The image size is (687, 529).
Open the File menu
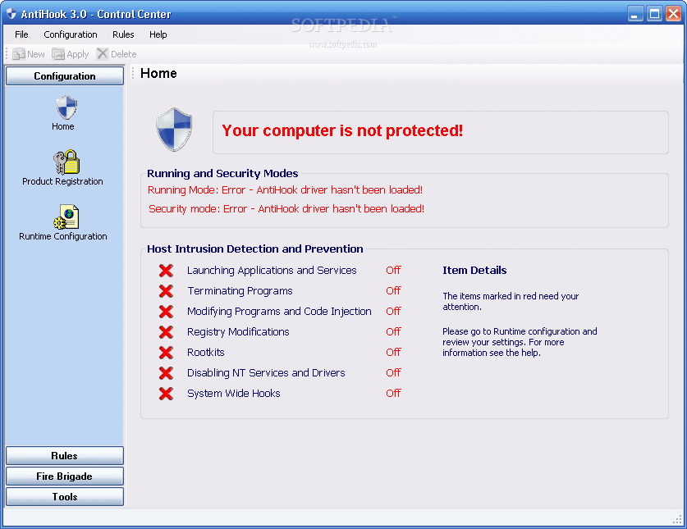[21, 34]
